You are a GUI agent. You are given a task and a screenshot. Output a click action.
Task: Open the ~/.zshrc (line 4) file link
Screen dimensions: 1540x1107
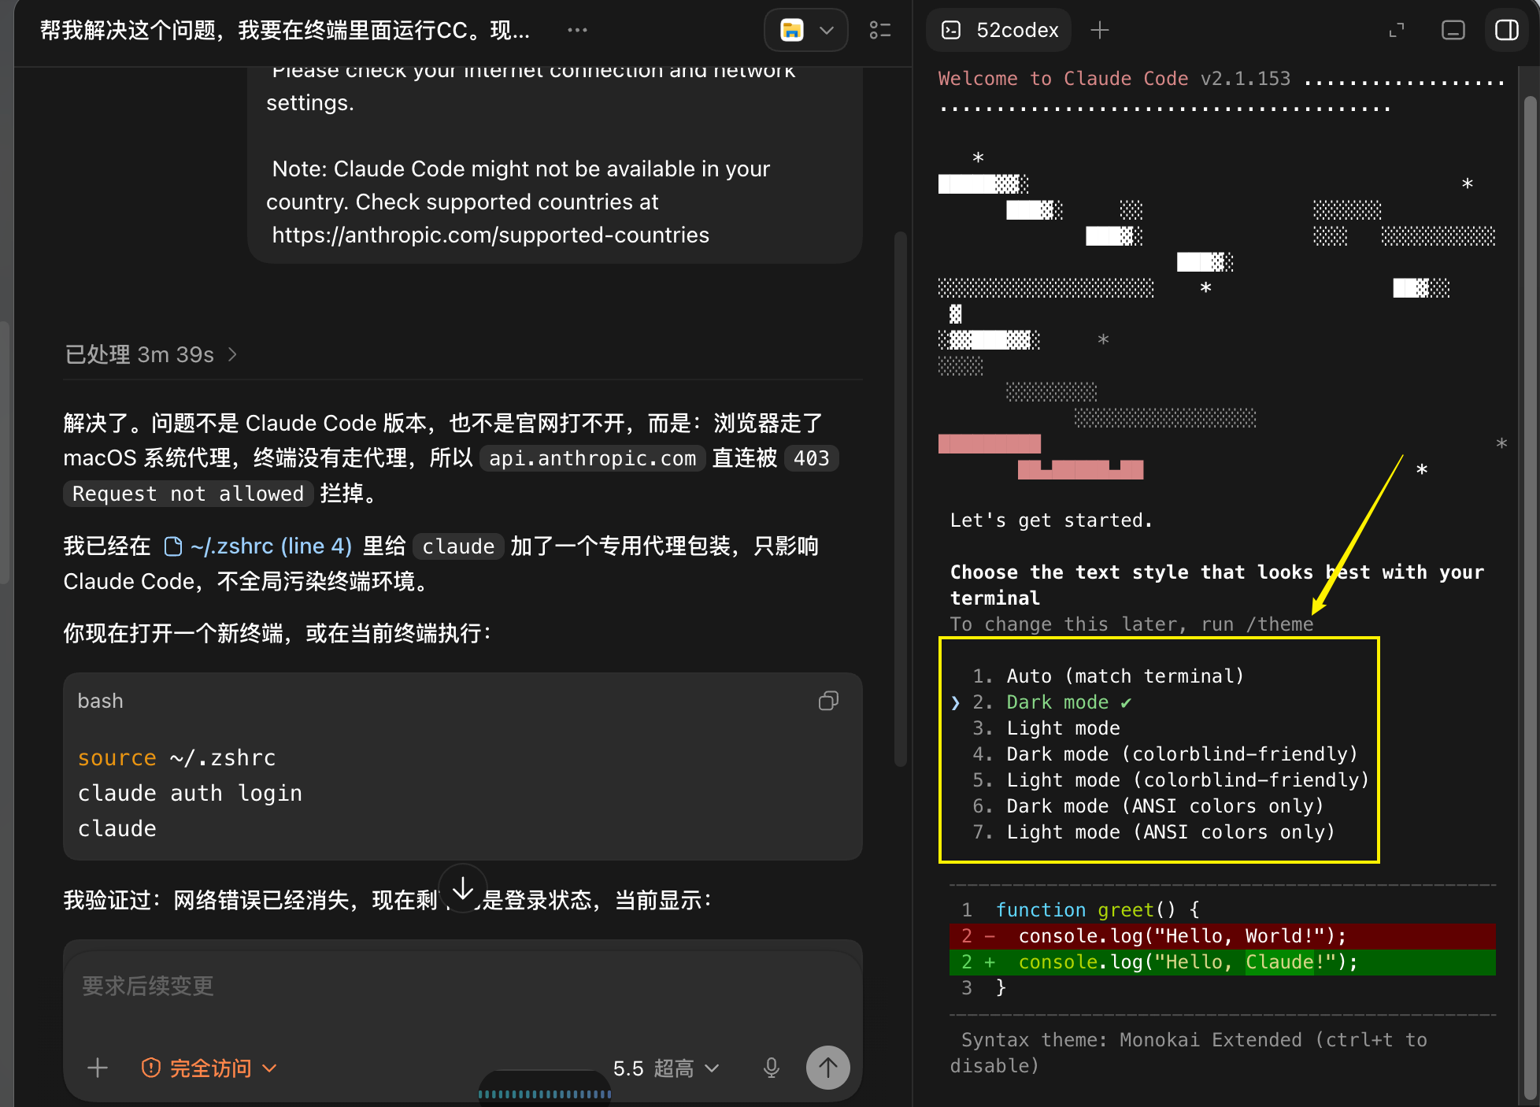point(258,546)
